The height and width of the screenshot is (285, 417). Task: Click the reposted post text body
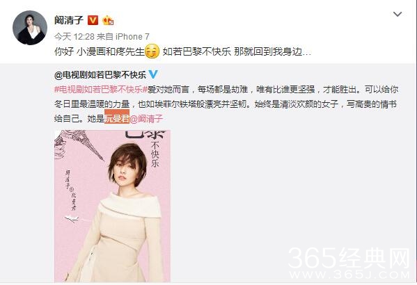pyautogui.click(x=226, y=104)
